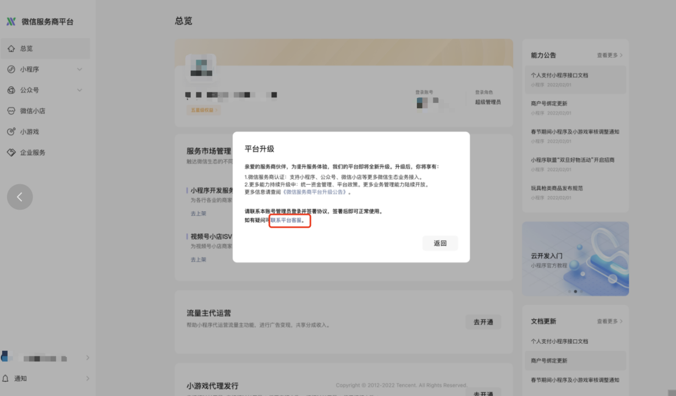Click the 公众号 official account icon

pyautogui.click(x=11, y=90)
